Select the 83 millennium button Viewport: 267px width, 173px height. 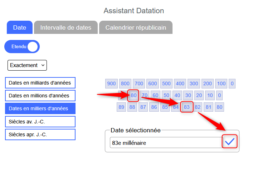(187, 107)
